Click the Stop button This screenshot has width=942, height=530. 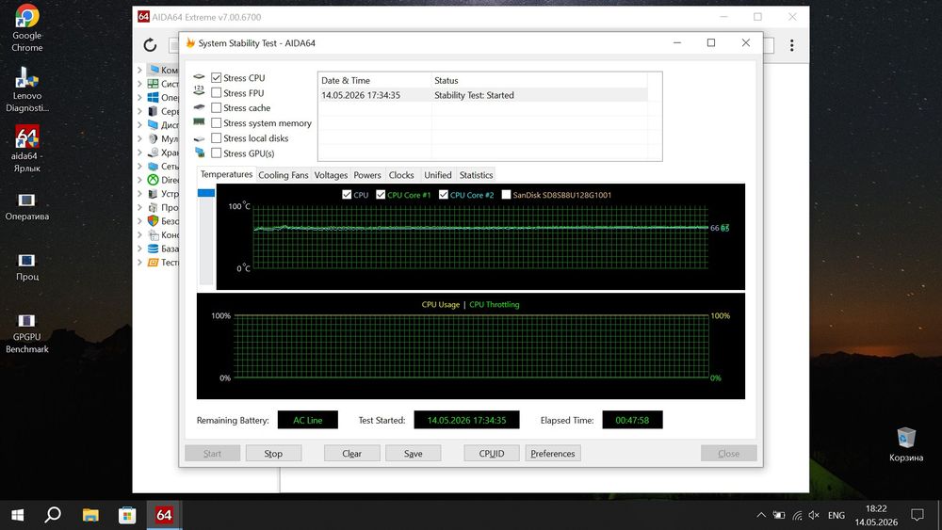click(273, 453)
